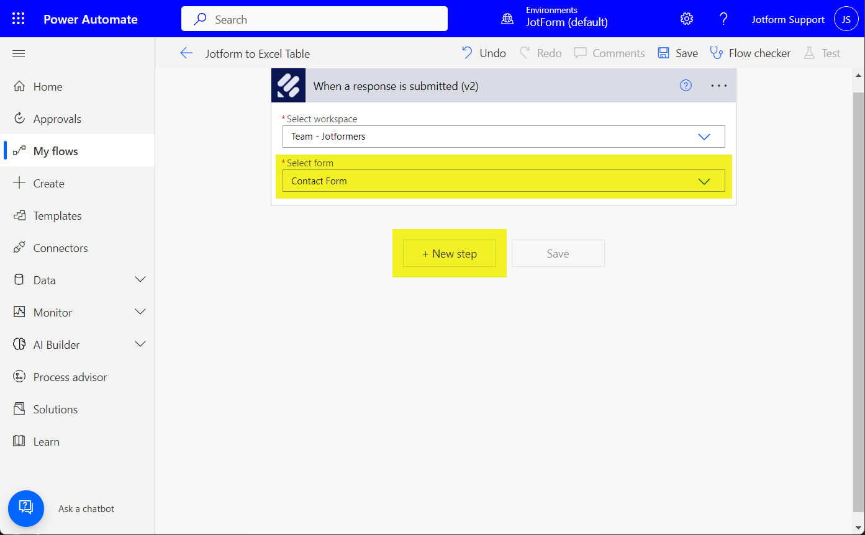Go back with the left arrow

[x=186, y=53]
